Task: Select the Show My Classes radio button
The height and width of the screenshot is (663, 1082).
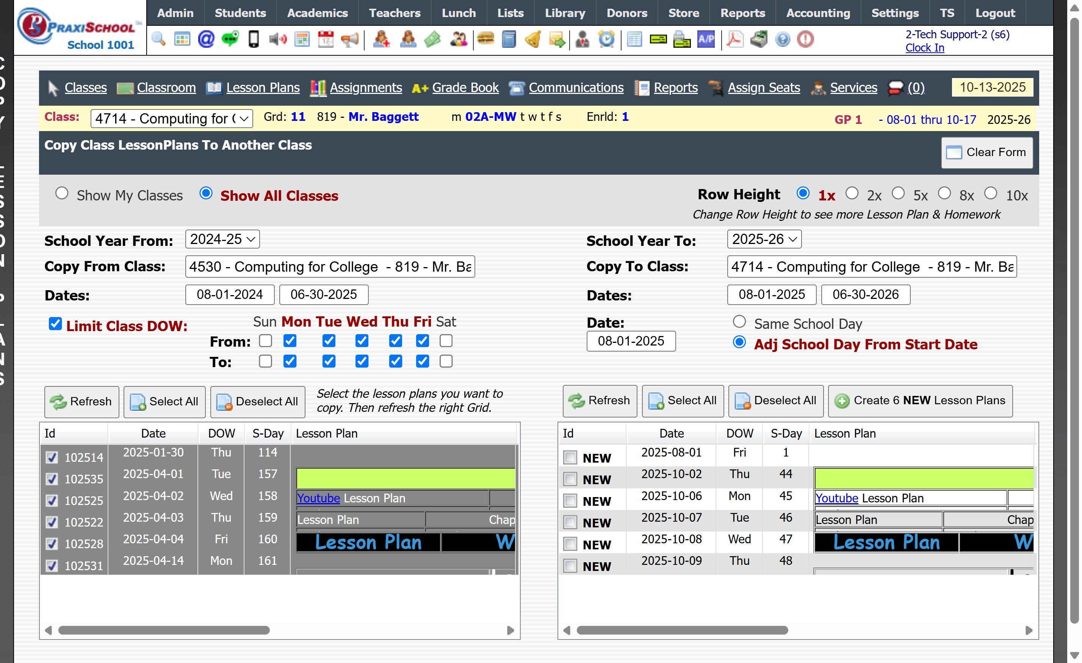Action: click(x=62, y=194)
